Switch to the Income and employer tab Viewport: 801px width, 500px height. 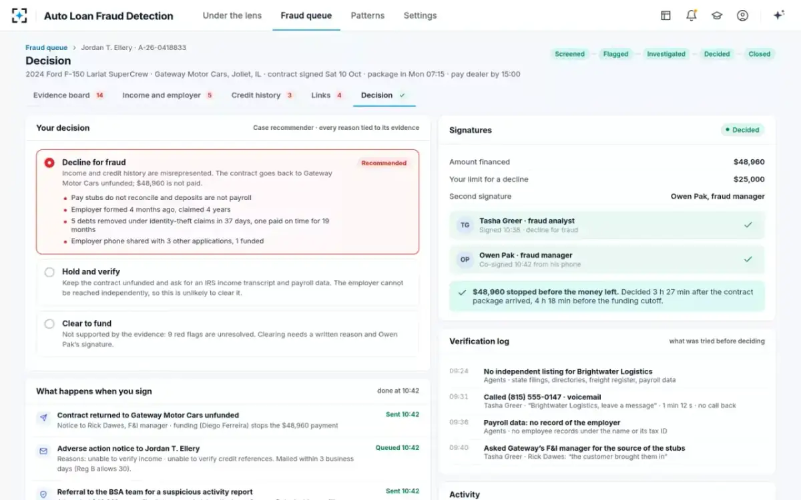[168, 95]
